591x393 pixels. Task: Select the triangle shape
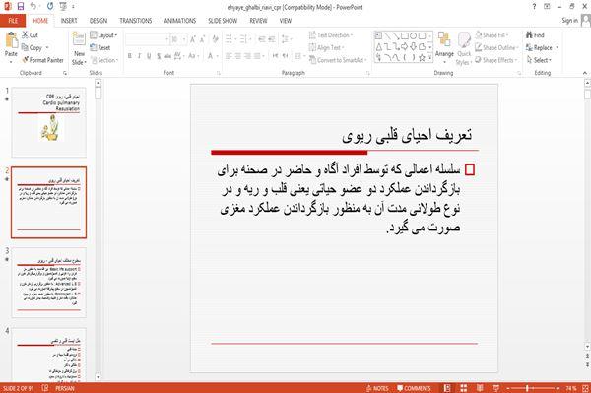tap(378, 46)
